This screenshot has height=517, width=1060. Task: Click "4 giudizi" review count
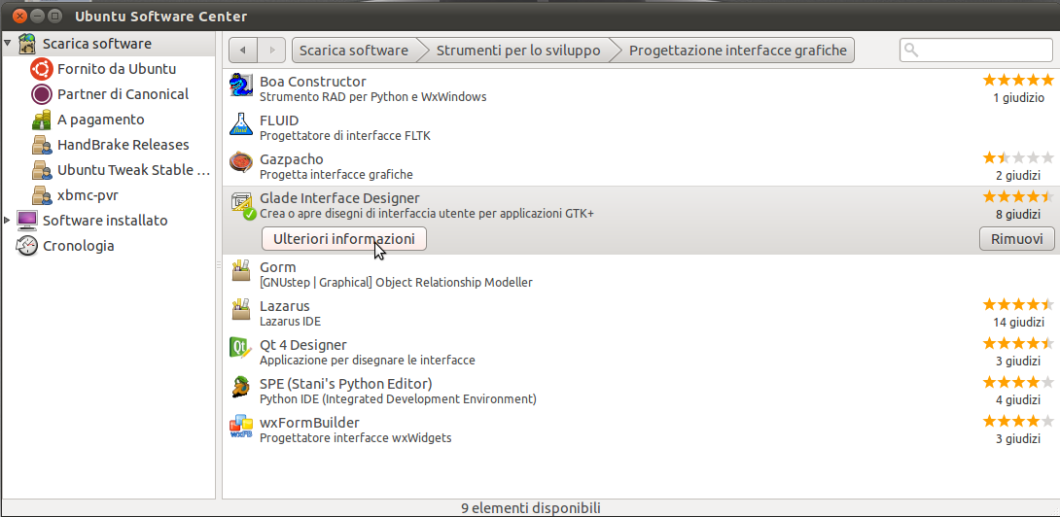(1018, 399)
